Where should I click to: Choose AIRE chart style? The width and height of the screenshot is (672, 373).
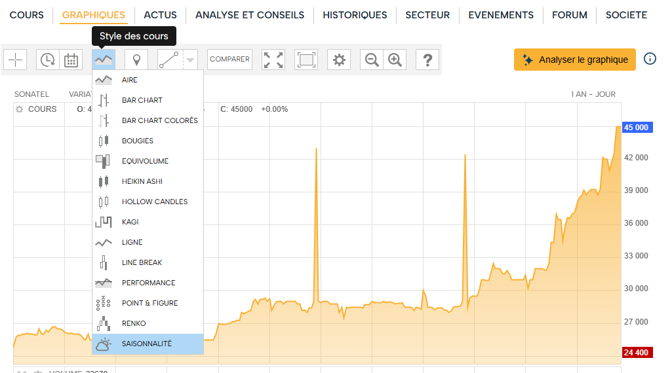148,80
